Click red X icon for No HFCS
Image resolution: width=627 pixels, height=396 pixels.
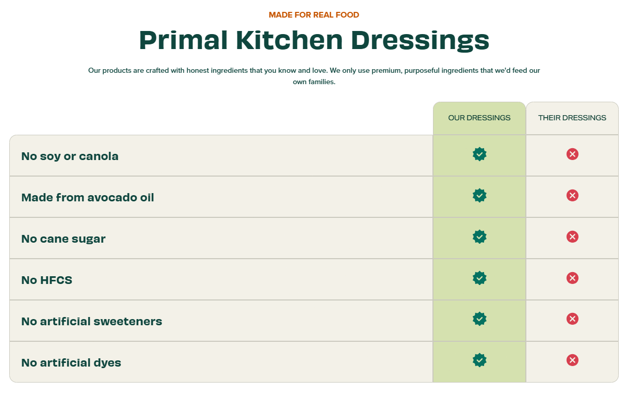(x=572, y=278)
